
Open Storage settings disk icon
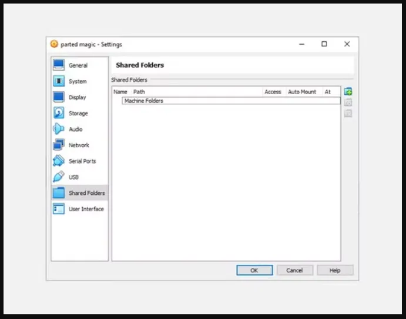pos(59,113)
